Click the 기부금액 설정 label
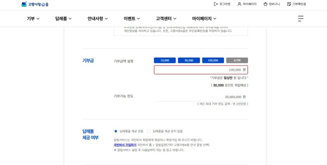 click(124, 61)
